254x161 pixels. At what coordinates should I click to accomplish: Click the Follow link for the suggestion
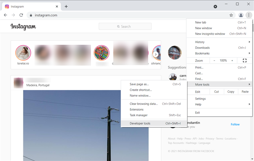(x=235, y=124)
